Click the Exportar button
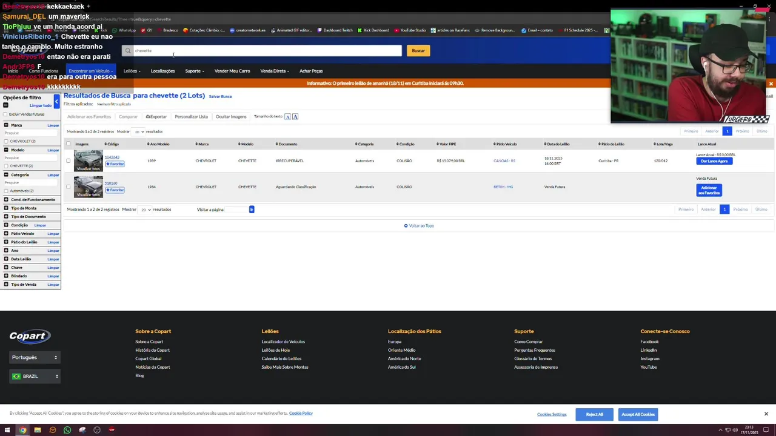Image resolution: width=776 pixels, height=436 pixels. 156,117
